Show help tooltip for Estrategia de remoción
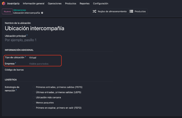Viewport: 182px width, 118px height. [x=16, y=90]
